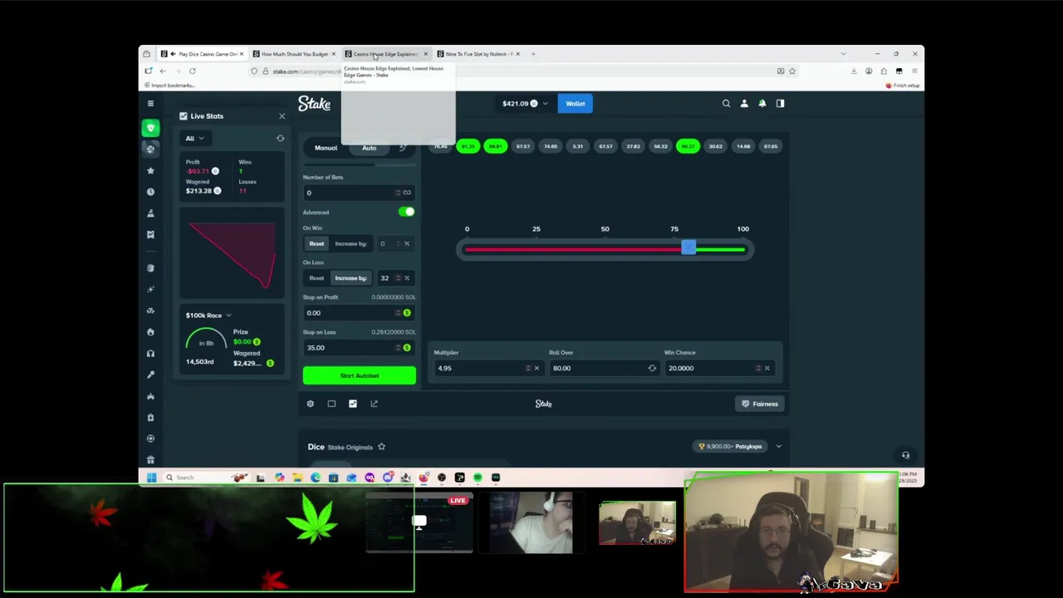
Task: Select Increase by for On Win
Action: 350,243
